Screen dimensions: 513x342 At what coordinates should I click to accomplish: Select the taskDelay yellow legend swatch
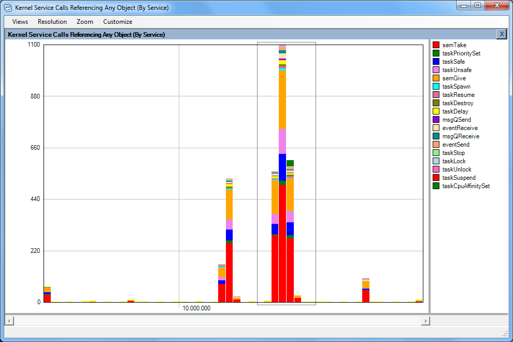(x=436, y=111)
